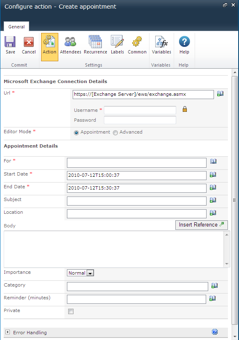Click the Help question mark icon in the ribbon

(x=184, y=42)
